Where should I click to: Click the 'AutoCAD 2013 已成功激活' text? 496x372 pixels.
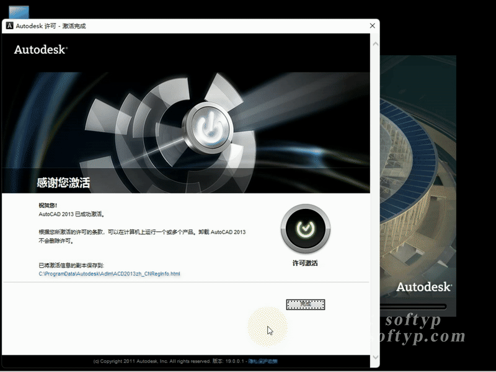tap(71, 214)
